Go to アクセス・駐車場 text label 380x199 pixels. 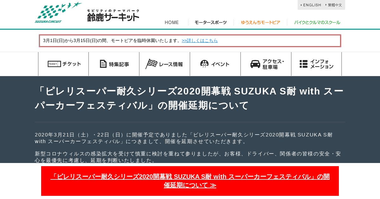tap(273, 64)
